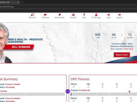Click the purple three-dots floating button
This screenshot has height=102, width=137.
click(x=68, y=91)
